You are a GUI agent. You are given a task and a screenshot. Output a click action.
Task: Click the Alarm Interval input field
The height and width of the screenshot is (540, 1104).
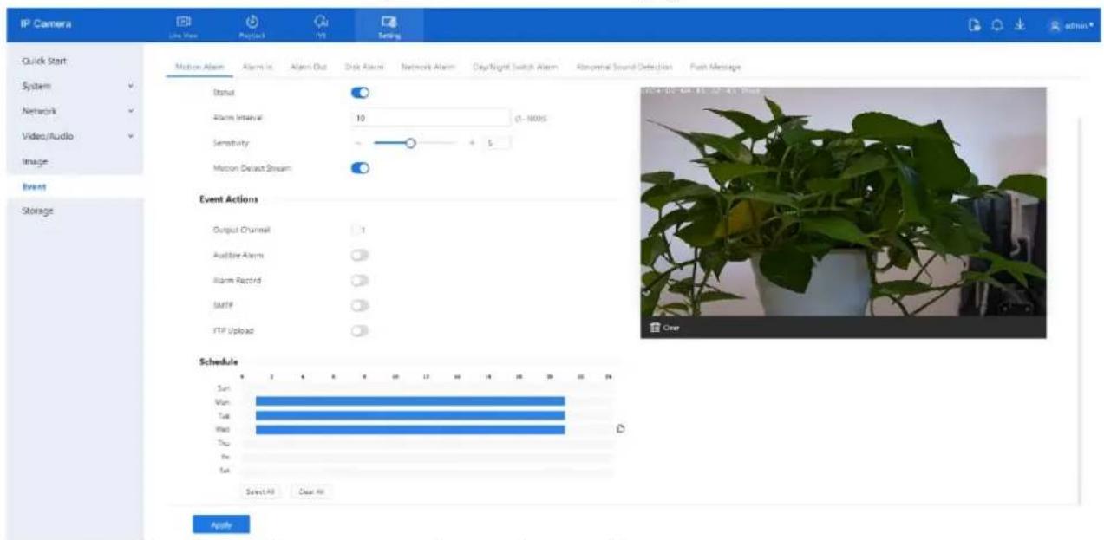click(x=429, y=117)
